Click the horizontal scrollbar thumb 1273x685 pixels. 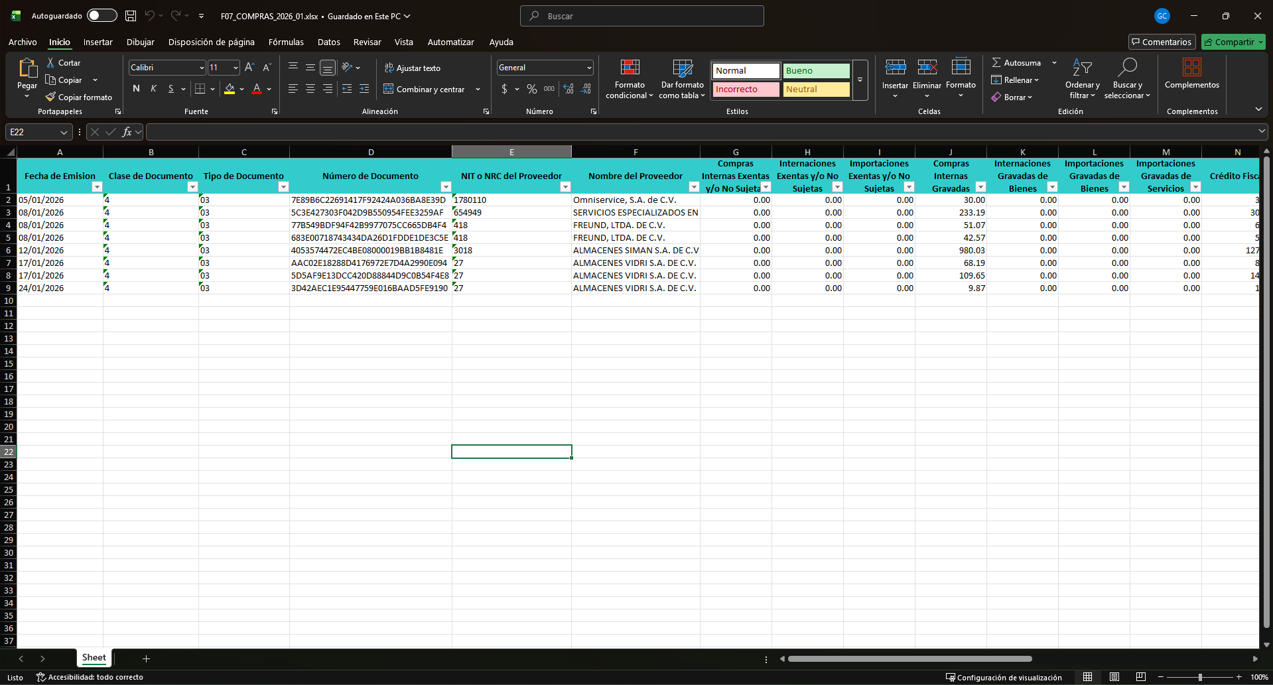point(909,658)
